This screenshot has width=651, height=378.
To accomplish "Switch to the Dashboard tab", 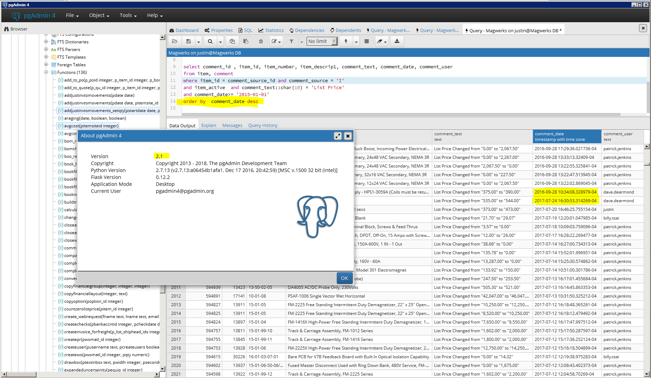I will [x=184, y=31].
